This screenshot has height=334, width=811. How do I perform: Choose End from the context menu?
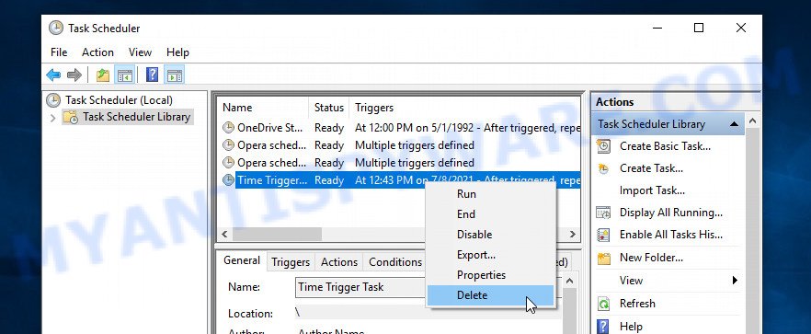click(490, 214)
